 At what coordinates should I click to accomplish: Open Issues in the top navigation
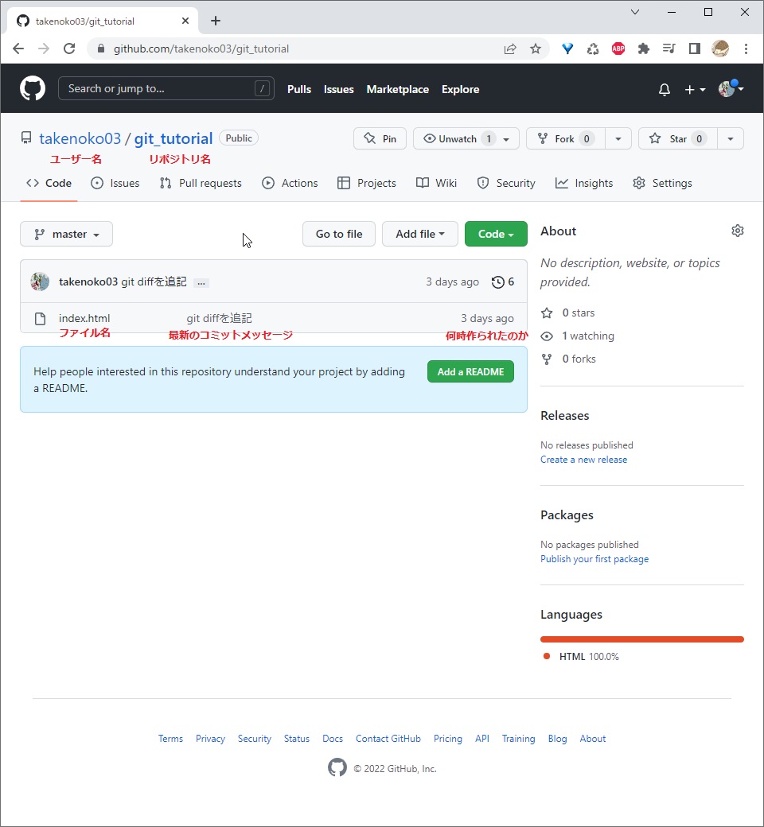coord(338,89)
